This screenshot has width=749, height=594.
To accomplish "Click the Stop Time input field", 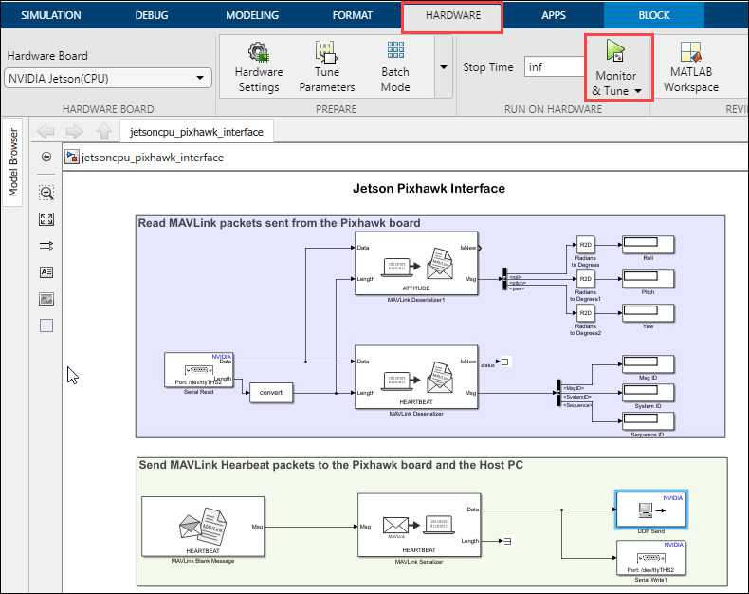I will point(555,67).
